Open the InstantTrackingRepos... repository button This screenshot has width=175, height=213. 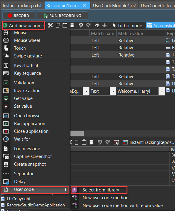point(148,142)
